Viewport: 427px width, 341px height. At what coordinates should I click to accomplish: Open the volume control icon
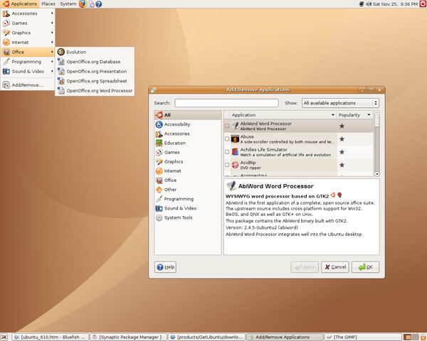[369, 4]
